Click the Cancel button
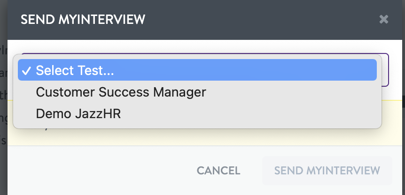Image resolution: width=405 pixels, height=195 pixels. 218,171
